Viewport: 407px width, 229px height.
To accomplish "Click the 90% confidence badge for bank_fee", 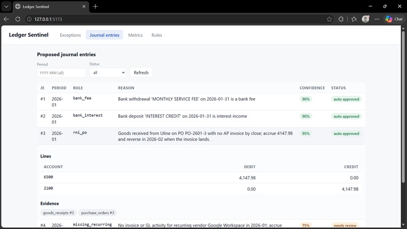I will click(306, 99).
